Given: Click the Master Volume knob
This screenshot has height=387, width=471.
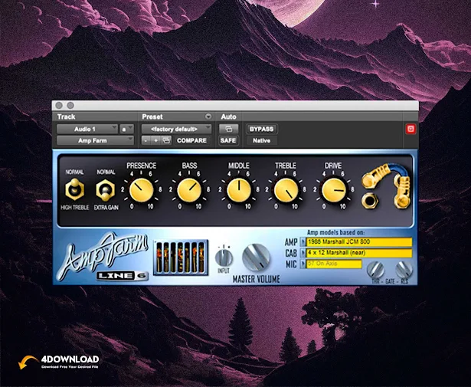Looking at the screenshot, I should [x=256, y=257].
